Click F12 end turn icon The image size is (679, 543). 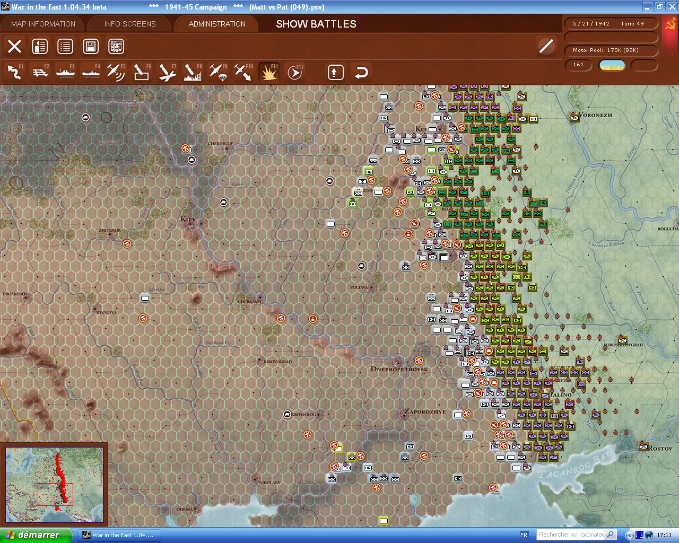[x=294, y=72]
